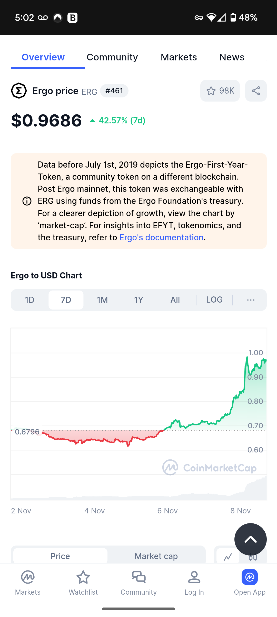Add Ergo to watchlist via star
Screen dimensions: 277x617
[220, 91]
